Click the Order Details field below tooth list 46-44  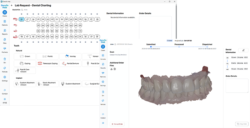tap(237, 86)
